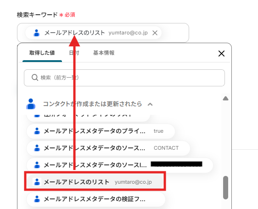The image size is (258, 209).
Task: Click the person icon of the 検証フ… row
Action: point(37,199)
